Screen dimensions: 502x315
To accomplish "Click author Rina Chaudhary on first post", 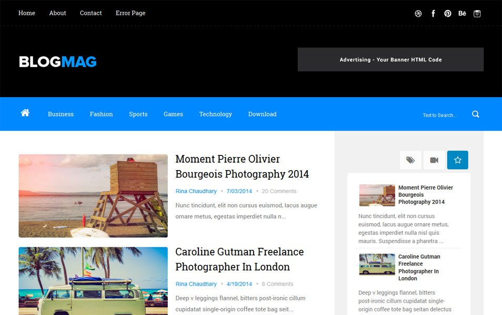I will click(x=196, y=191).
